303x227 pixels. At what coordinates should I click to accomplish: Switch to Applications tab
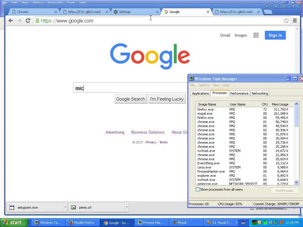tap(200, 93)
